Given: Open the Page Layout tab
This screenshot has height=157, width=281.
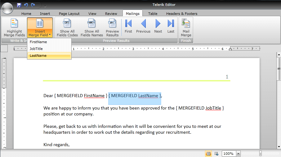Looking at the screenshot, I should [x=69, y=14].
